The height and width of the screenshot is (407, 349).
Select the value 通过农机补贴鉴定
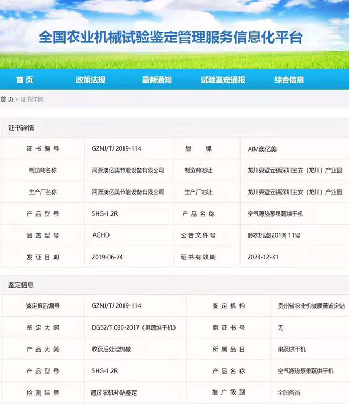pyautogui.click(x=114, y=392)
